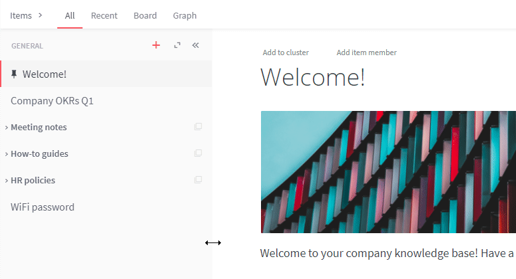Click Add item member

(367, 52)
